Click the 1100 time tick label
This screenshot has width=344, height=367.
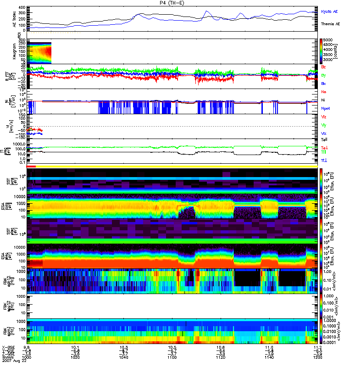point(172,357)
